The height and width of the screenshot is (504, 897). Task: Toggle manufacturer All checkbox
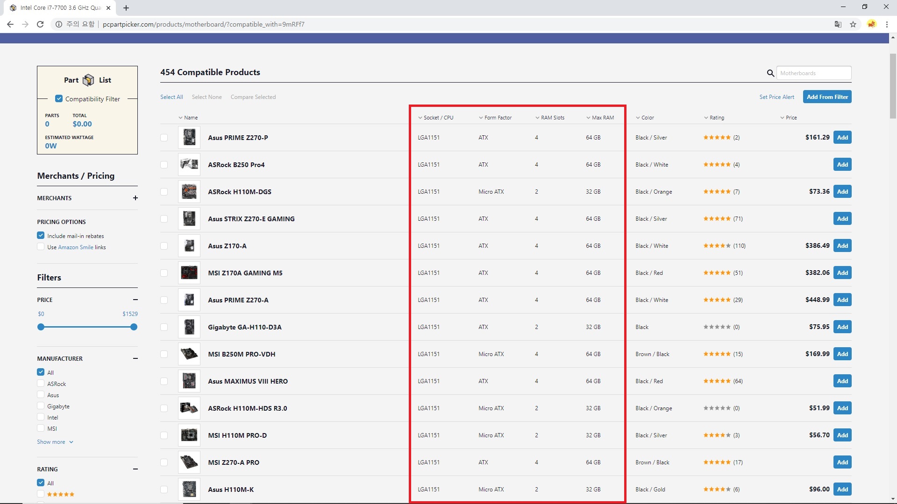click(41, 372)
